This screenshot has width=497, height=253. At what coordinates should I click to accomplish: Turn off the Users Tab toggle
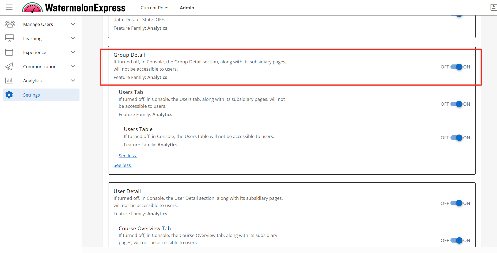click(456, 104)
